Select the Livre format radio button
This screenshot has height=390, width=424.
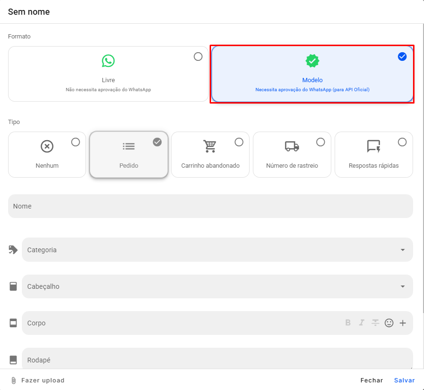198,57
